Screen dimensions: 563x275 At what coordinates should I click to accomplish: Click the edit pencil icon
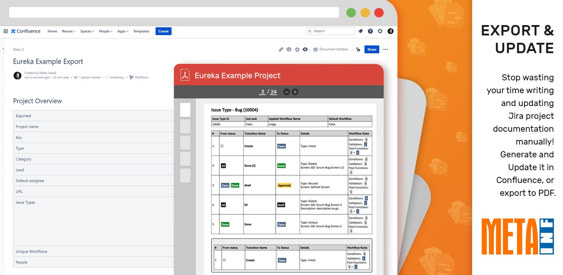281,50
